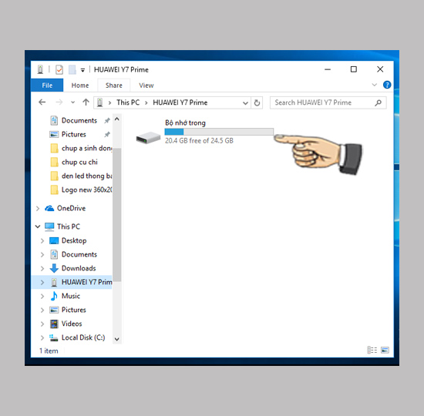Image resolution: width=424 pixels, height=416 pixels.
Task: Click the search magnifier icon
Action: pos(378,102)
